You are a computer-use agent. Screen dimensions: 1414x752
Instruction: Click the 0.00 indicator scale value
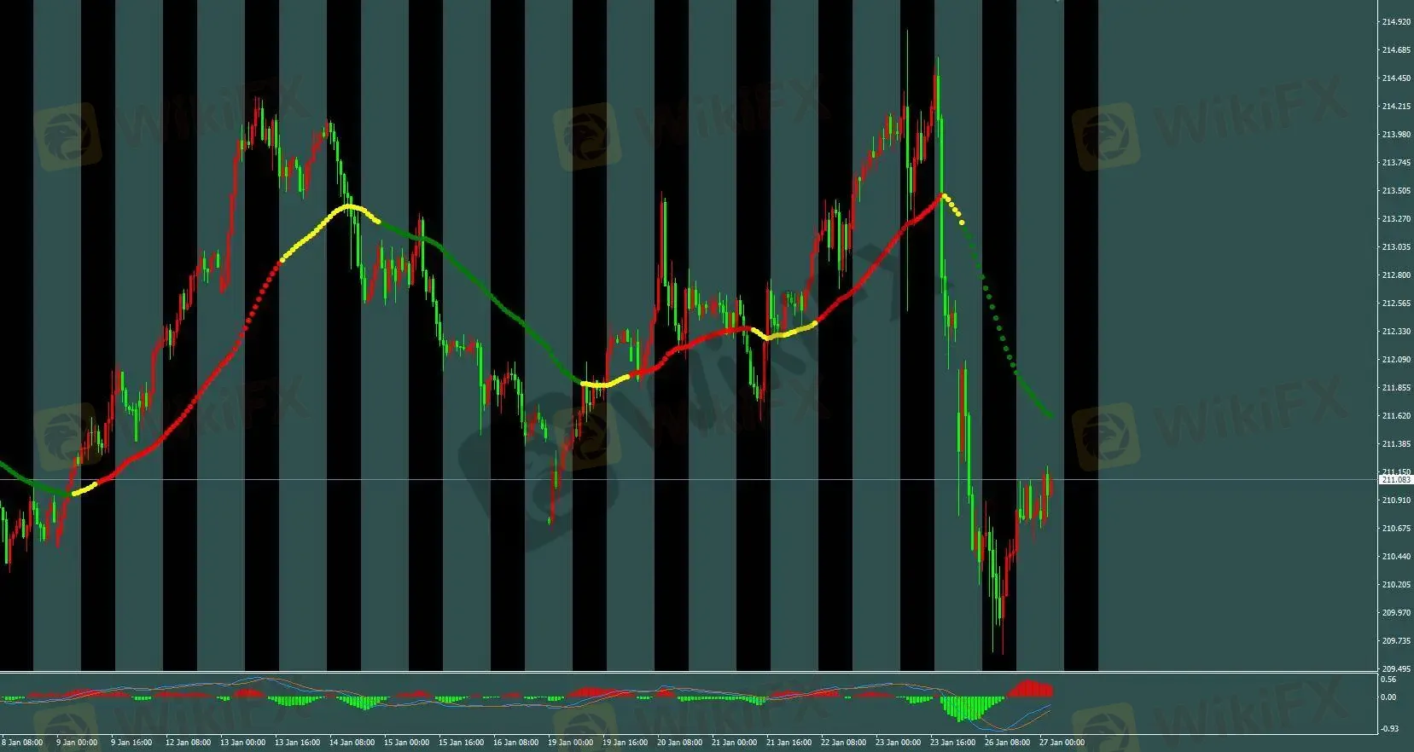[1389, 697]
